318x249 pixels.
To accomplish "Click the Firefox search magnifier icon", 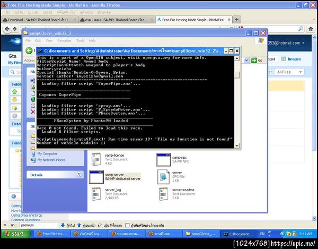I will click(301, 29).
